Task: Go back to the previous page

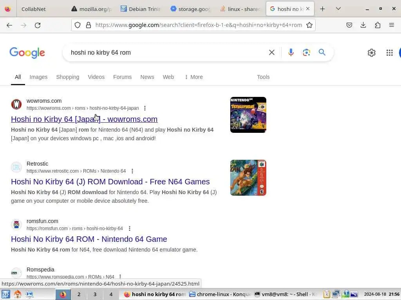Action: point(9,25)
